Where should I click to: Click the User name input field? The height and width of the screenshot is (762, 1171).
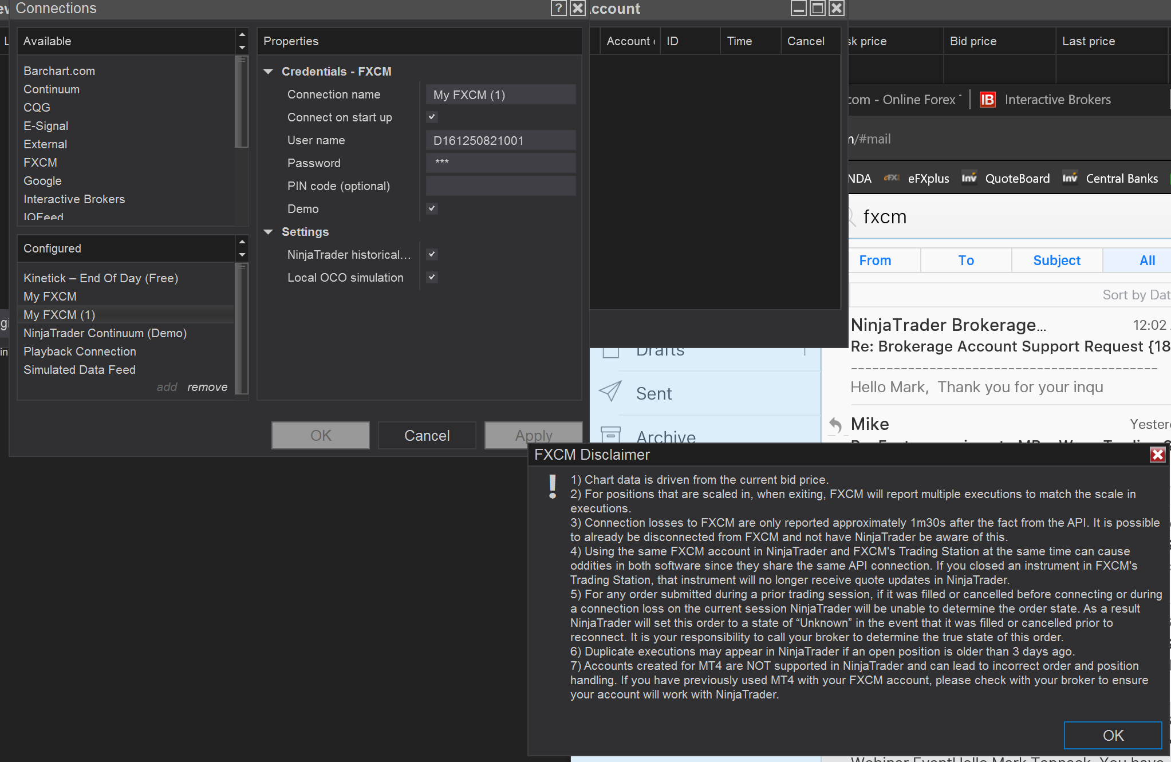pyautogui.click(x=501, y=140)
